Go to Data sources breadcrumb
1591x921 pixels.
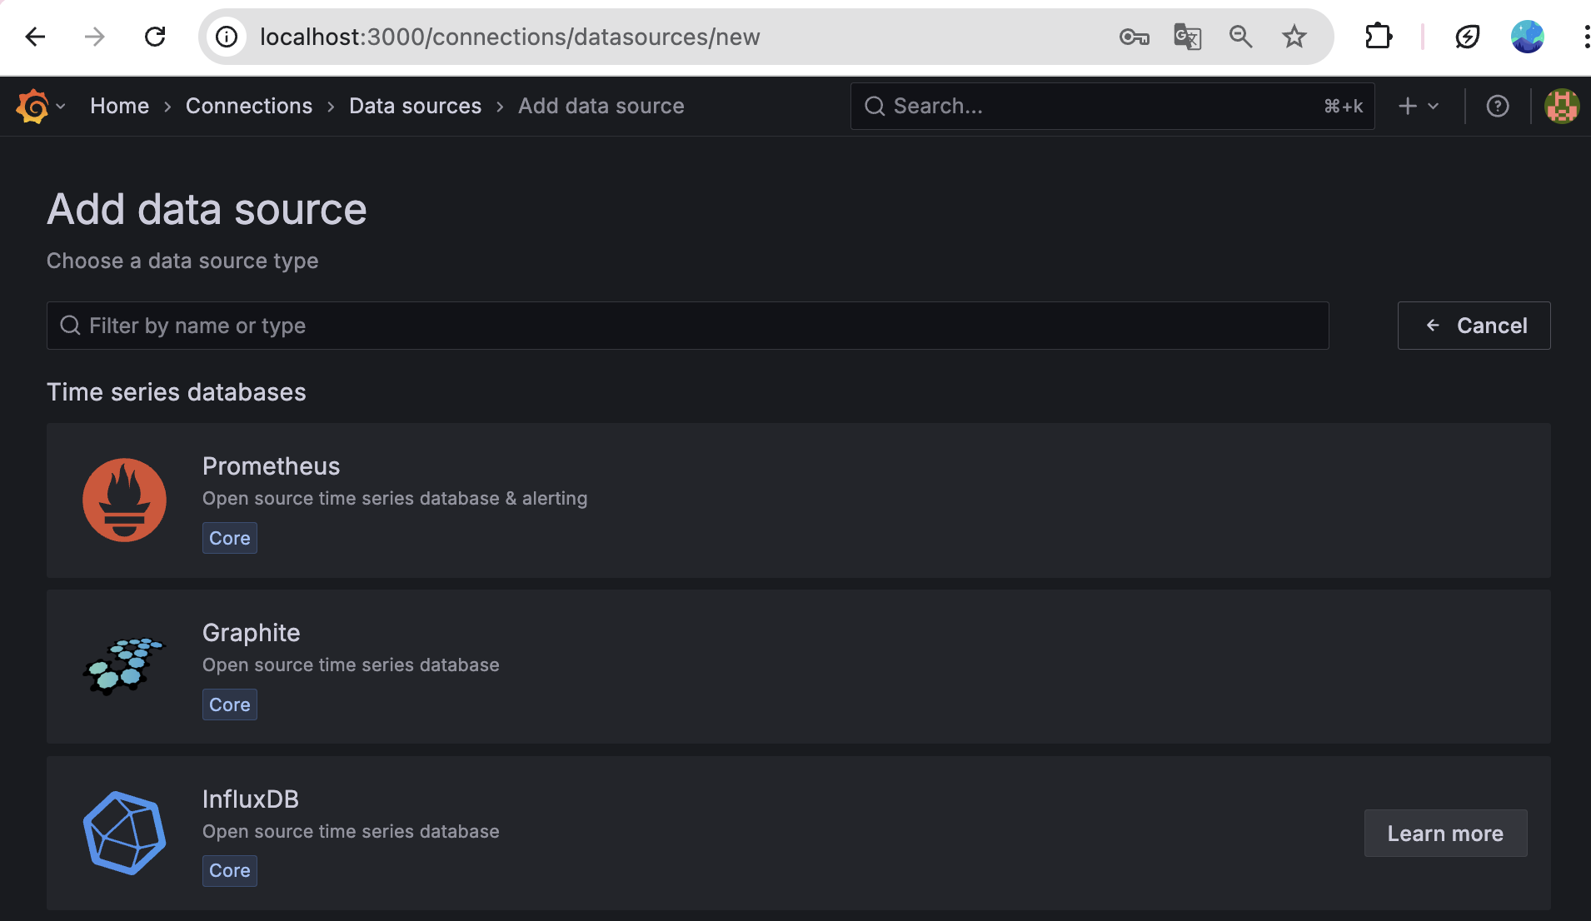coord(415,107)
